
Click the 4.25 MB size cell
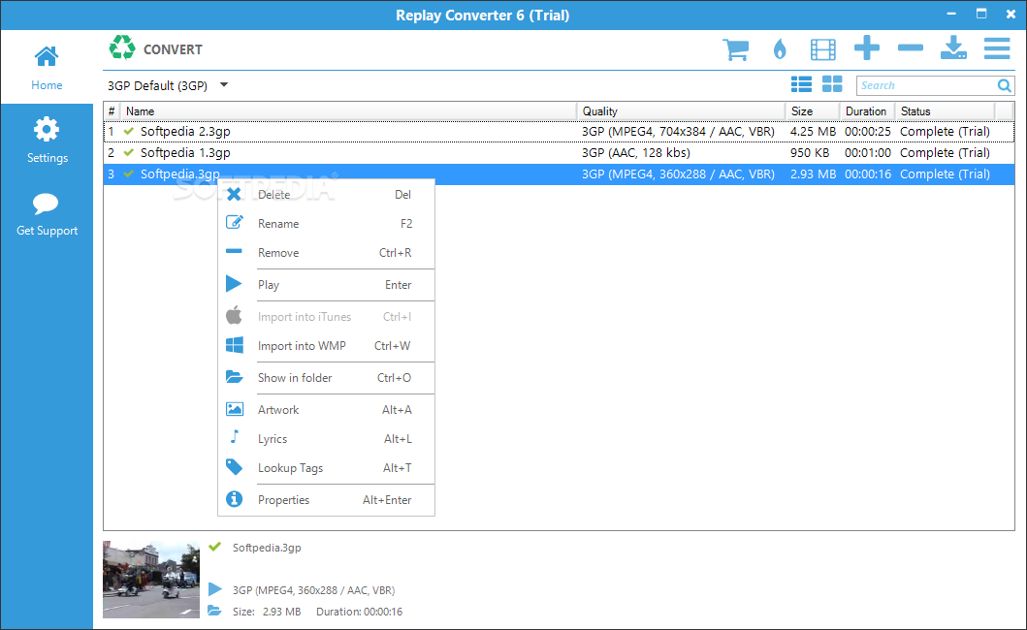click(813, 132)
